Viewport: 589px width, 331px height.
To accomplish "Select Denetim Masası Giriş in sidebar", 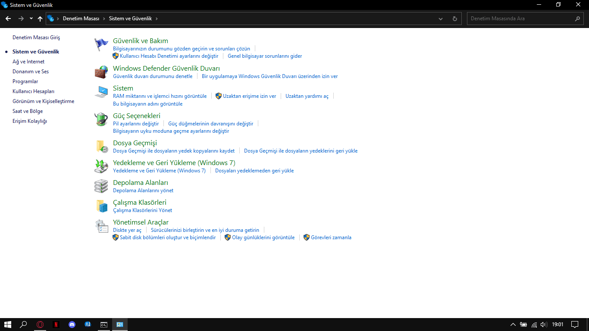I will (36, 37).
